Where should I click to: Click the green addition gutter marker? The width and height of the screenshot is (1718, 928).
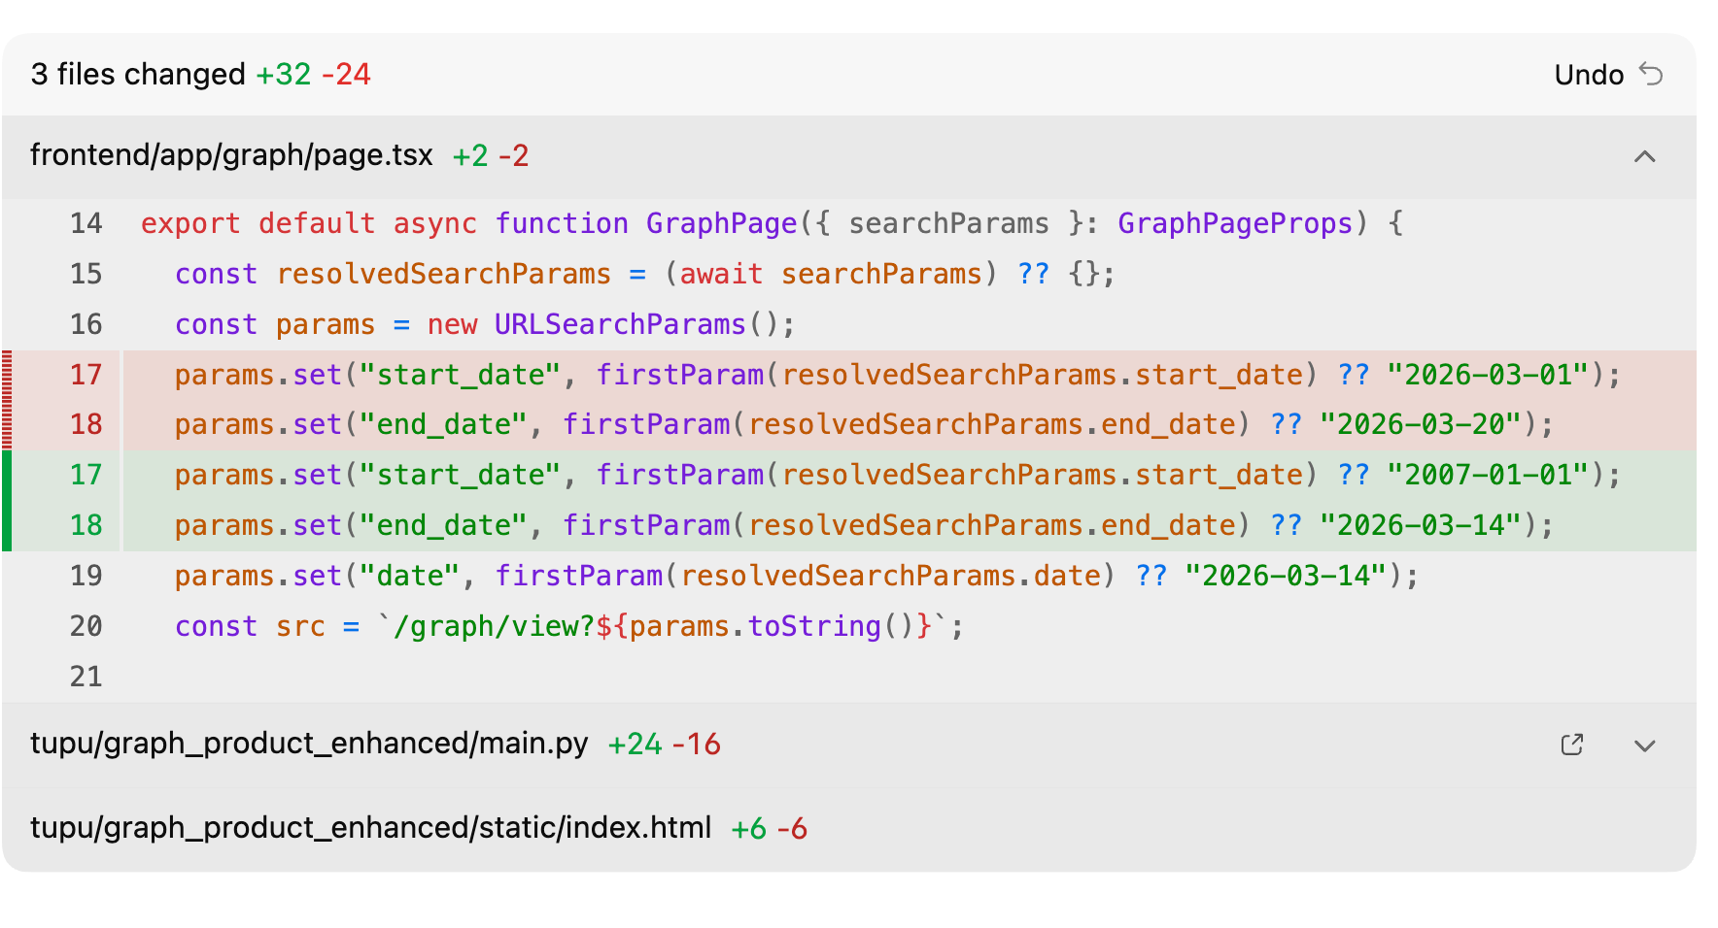(8, 500)
